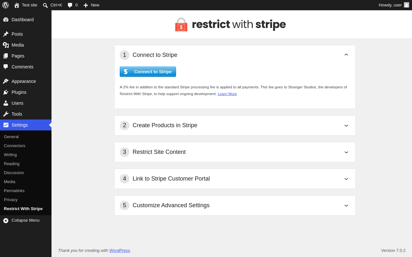
Task: Open the Posts menu item
Action: point(26,34)
